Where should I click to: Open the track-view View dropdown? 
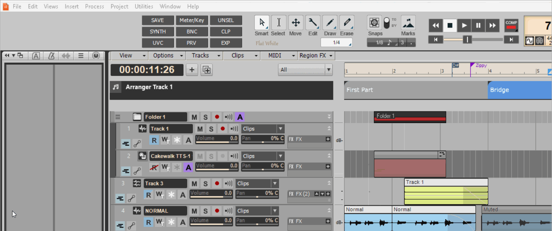click(129, 55)
